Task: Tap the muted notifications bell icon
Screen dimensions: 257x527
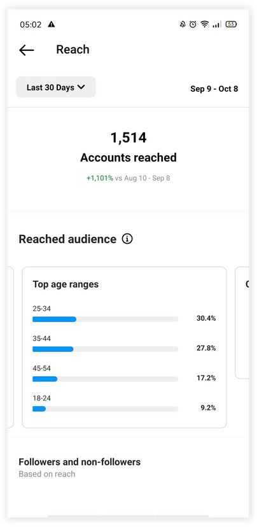Action: (183, 24)
